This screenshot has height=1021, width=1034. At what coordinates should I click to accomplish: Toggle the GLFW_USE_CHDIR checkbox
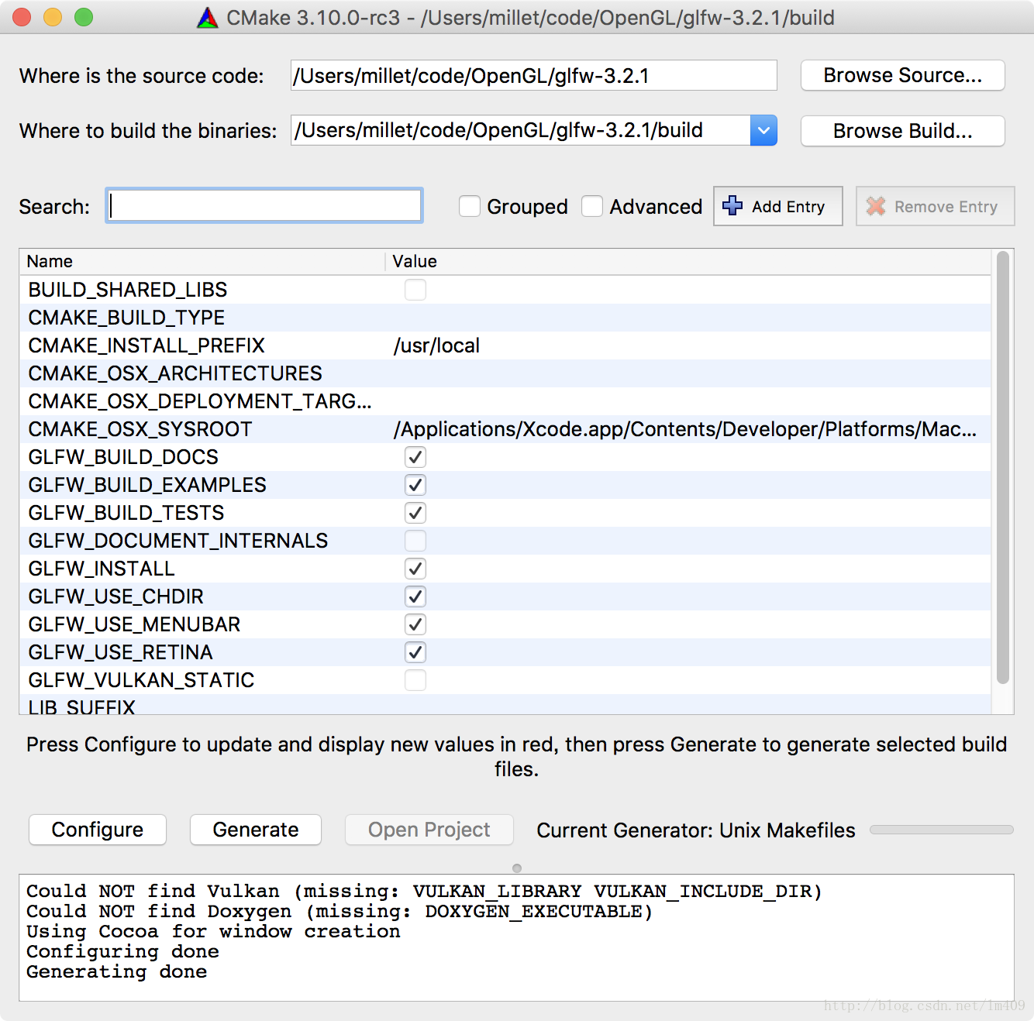coord(415,596)
